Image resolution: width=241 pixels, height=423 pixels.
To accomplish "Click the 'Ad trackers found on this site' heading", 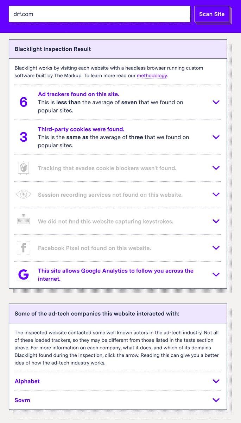I will click(78, 94).
